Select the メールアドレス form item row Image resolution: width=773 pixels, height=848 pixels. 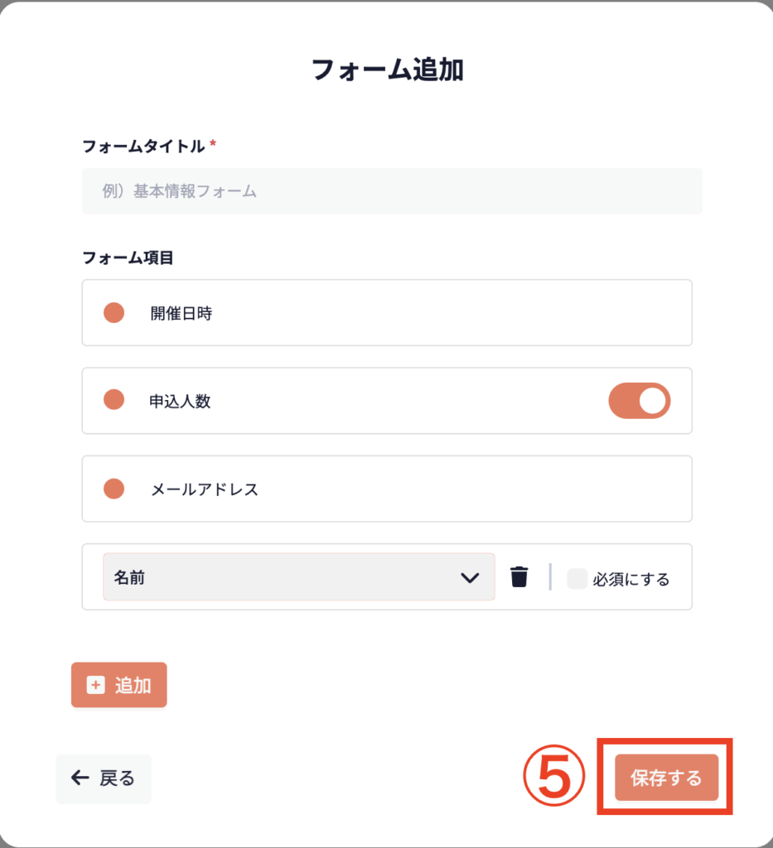point(387,489)
